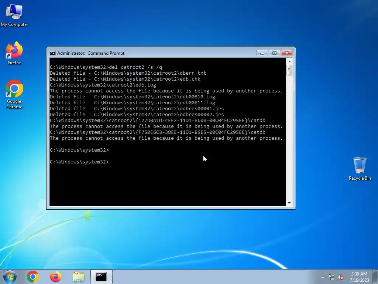
Task: Close the Command Prompt window
Action: 286,53
